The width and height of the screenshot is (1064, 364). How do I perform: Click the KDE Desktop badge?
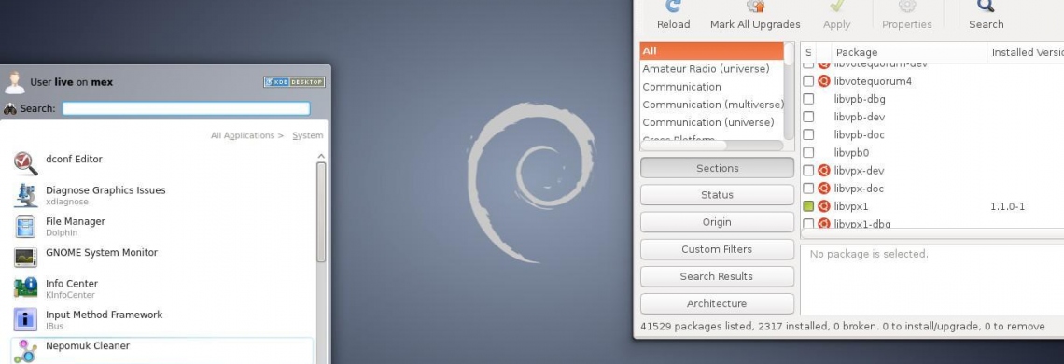pyautogui.click(x=294, y=82)
